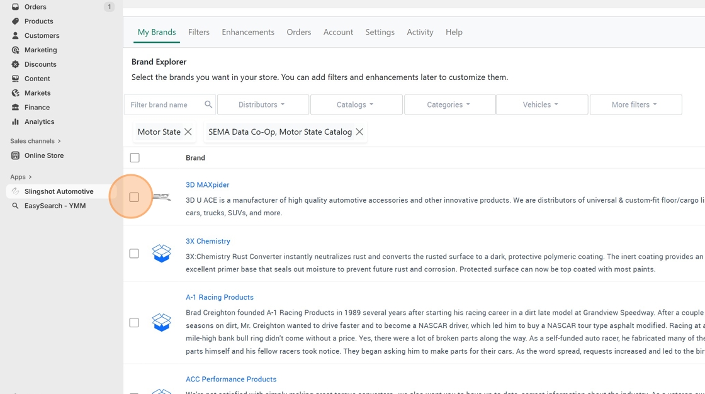
Task: Click the Products tag icon
Action: 15,21
